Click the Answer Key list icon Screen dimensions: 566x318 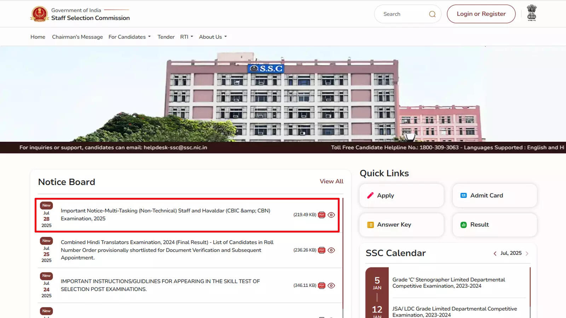pos(370,225)
